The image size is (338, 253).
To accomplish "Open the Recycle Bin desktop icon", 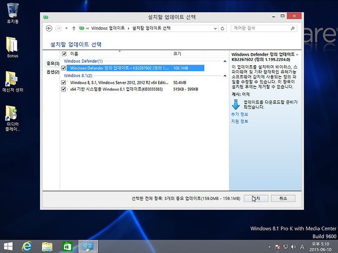I will pyautogui.click(x=13, y=13).
